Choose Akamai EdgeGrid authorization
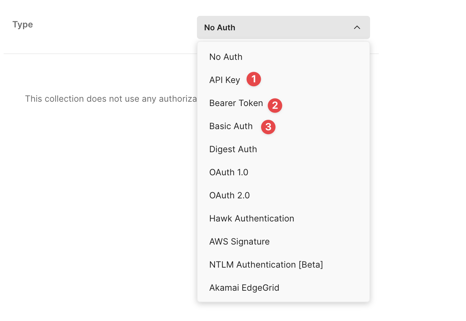 coord(244,287)
